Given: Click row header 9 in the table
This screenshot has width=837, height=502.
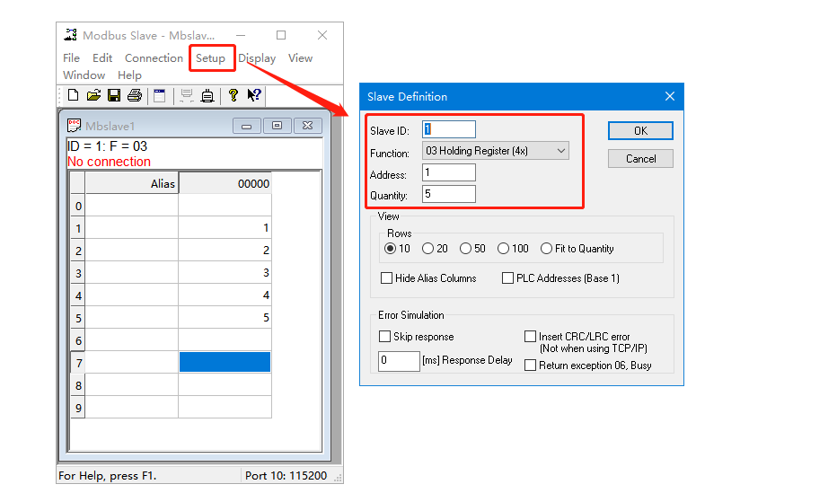Looking at the screenshot, I should pyautogui.click(x=78, y=408).
